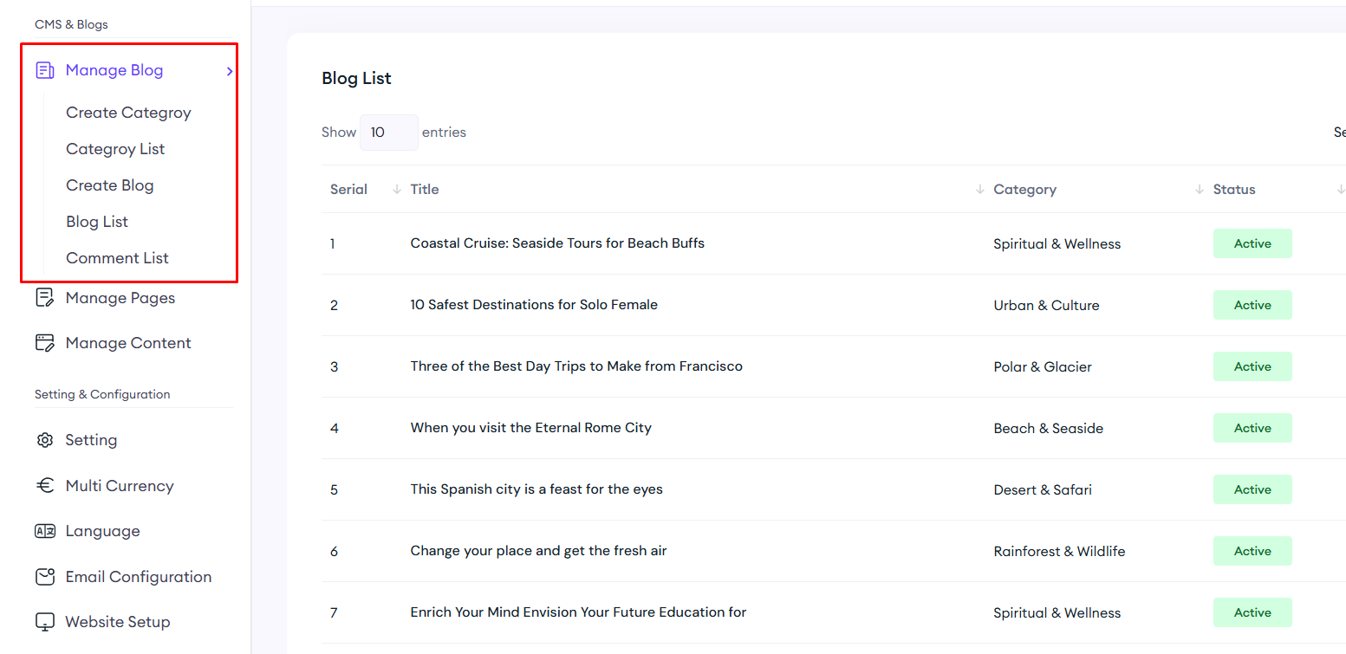1346x654 pixels.
Task: Click the Website Setup monitor icon
Action: [44, 622]
